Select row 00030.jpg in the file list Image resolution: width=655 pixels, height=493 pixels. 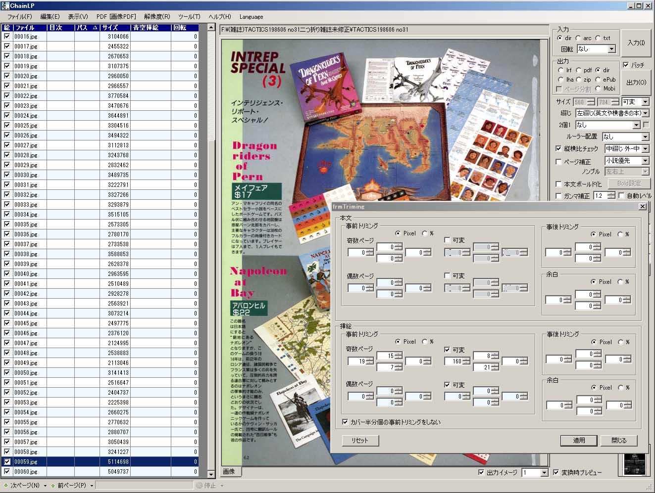coord(100,175)
